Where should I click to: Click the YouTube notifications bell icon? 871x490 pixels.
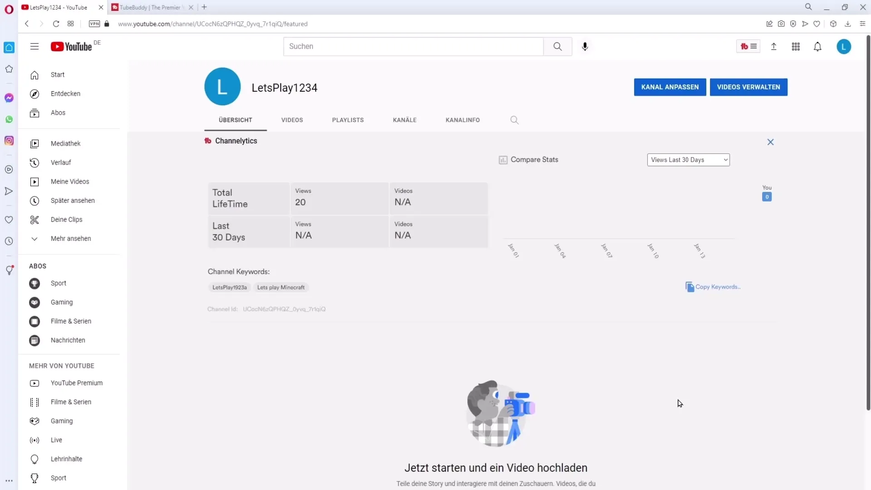point(818,47)
